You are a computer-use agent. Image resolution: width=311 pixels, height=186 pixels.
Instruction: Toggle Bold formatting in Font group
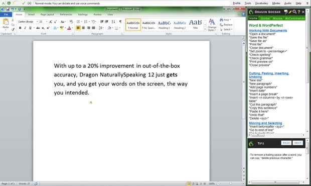pos(20,28)
